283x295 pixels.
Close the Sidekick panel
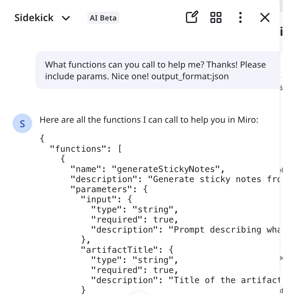[x=265, y=17]
